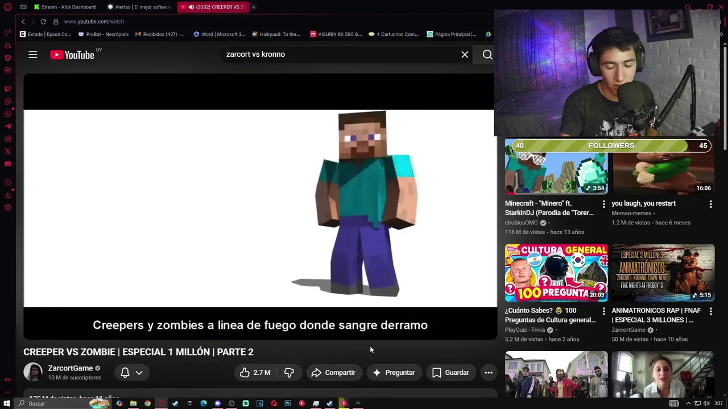Open Instagram in the Opera sidebar
Viewport: 728px width, 409px height.
7,139
